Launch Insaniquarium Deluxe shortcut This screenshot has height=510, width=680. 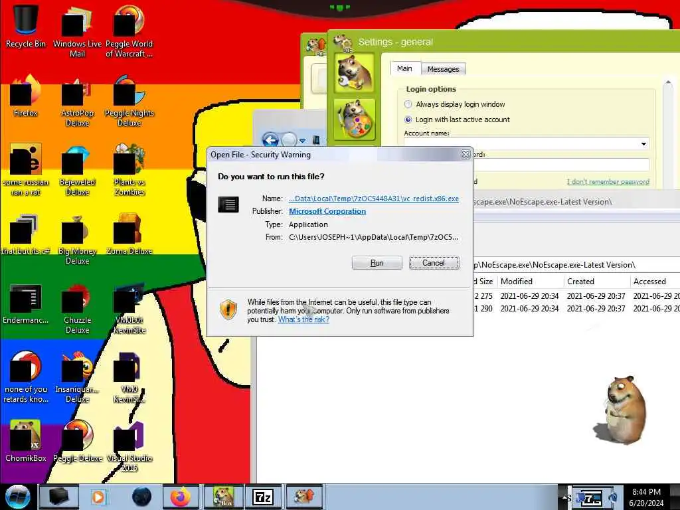77,377
